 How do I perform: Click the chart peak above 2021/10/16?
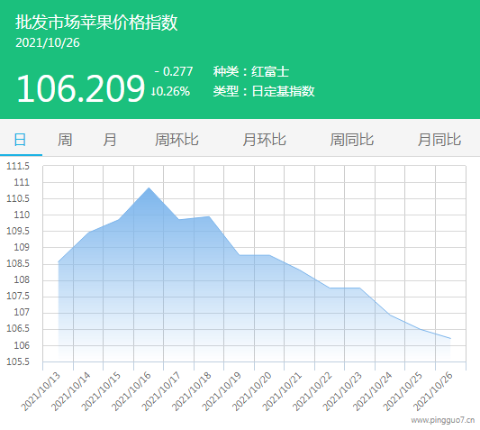pos(149,188)
